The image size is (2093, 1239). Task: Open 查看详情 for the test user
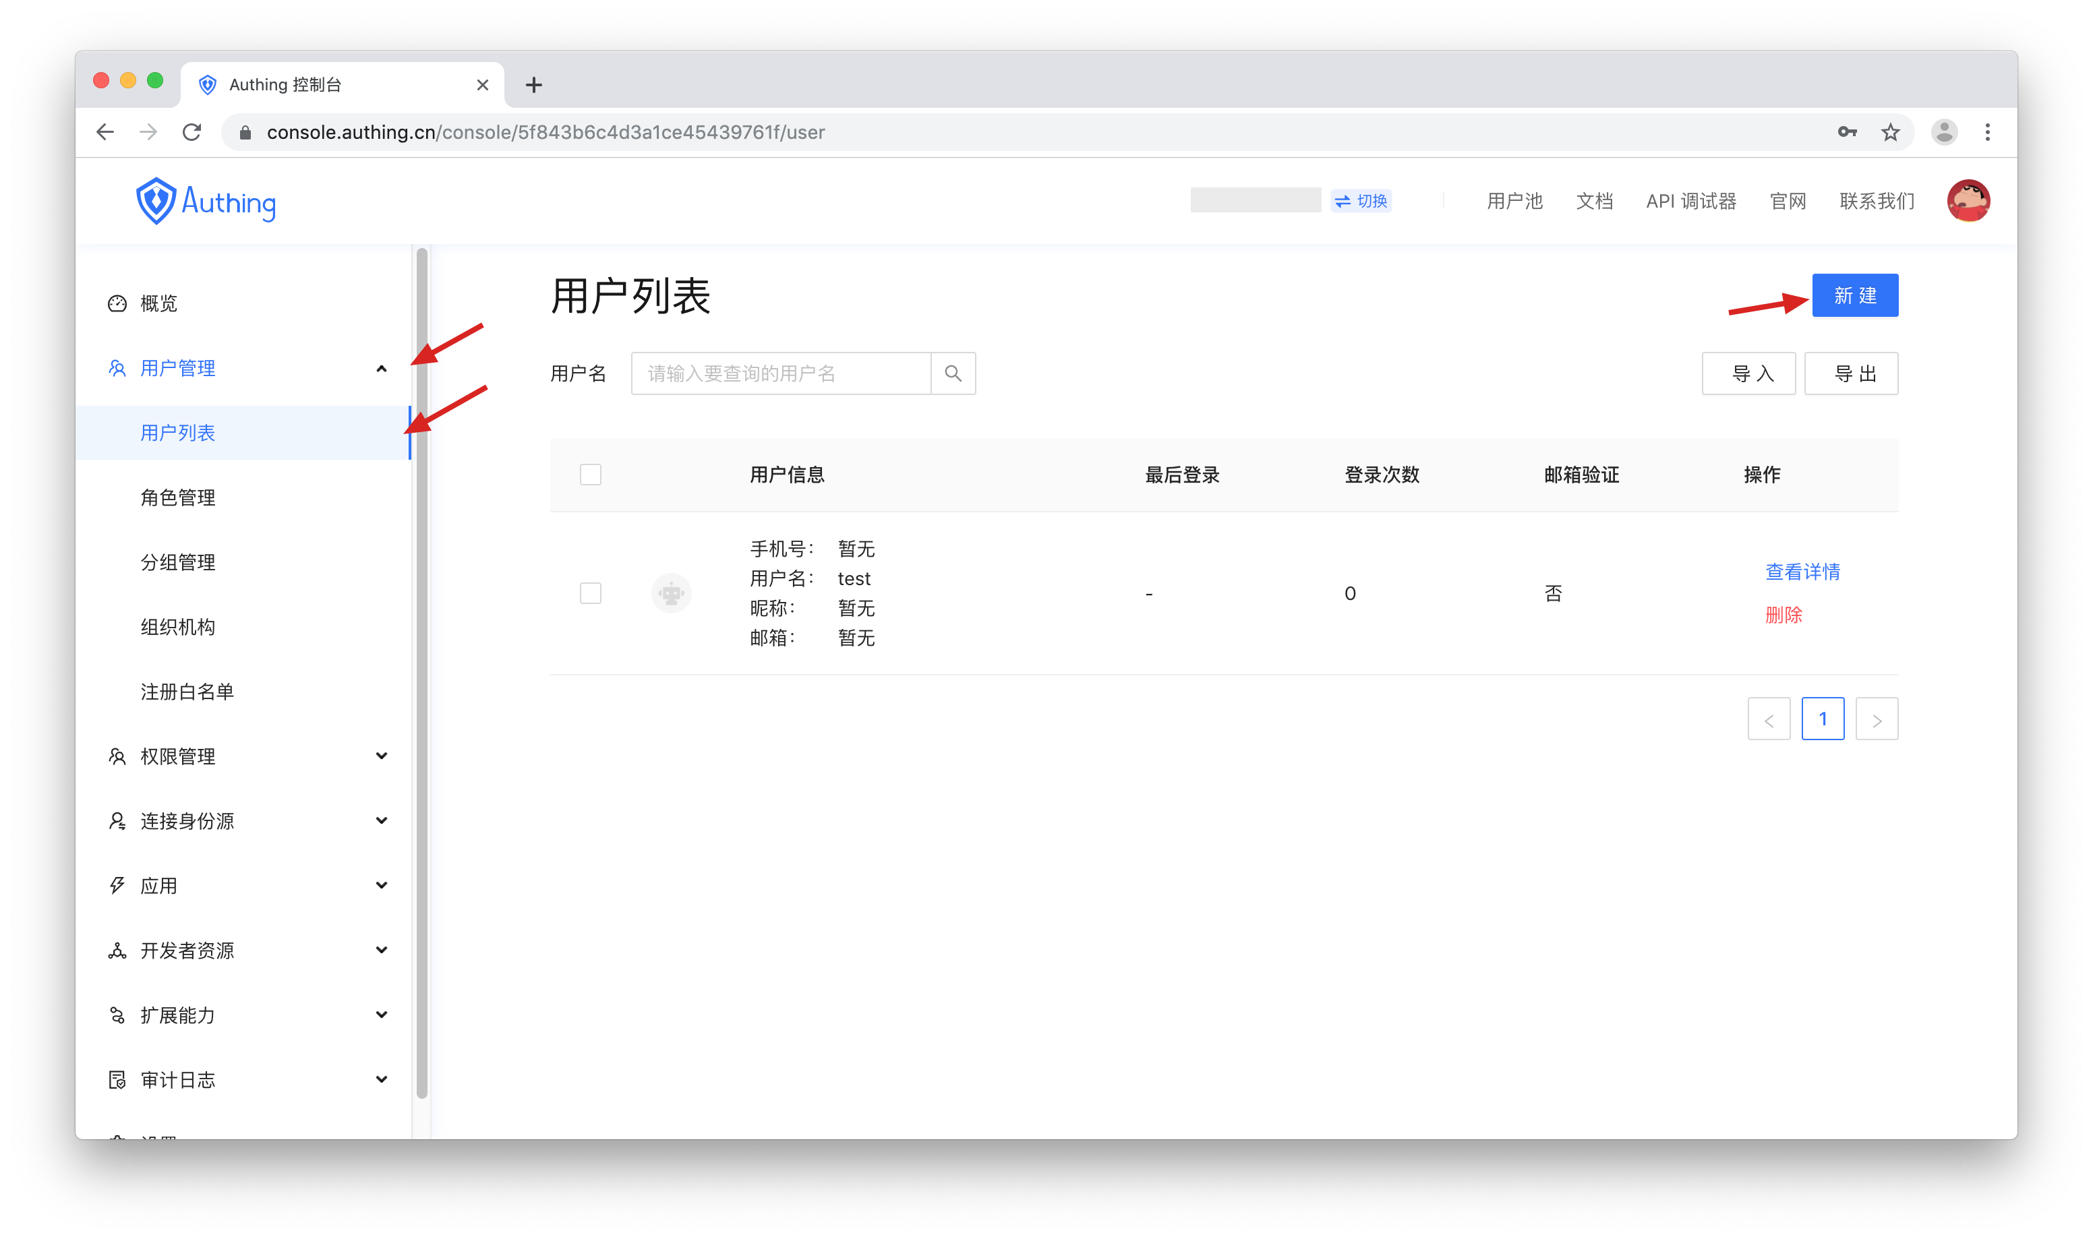point(1802,572)
